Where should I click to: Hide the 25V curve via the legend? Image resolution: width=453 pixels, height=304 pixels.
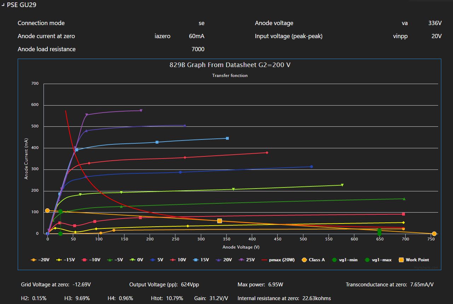coord(247,260)
